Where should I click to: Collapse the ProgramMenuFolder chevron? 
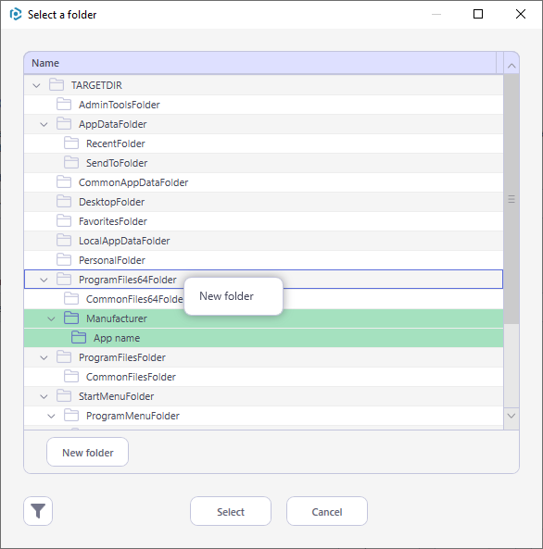51,416
